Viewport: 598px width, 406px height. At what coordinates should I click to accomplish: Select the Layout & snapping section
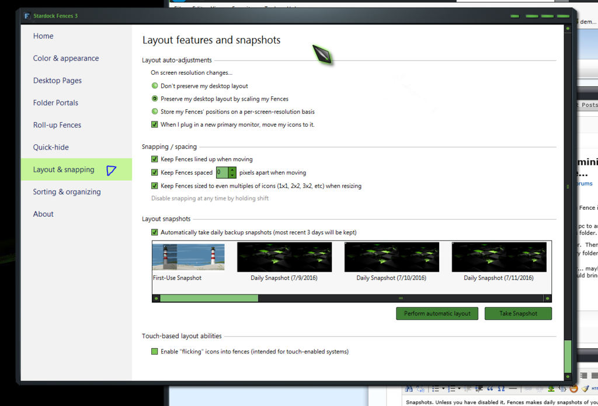click(x=77, y=169)
